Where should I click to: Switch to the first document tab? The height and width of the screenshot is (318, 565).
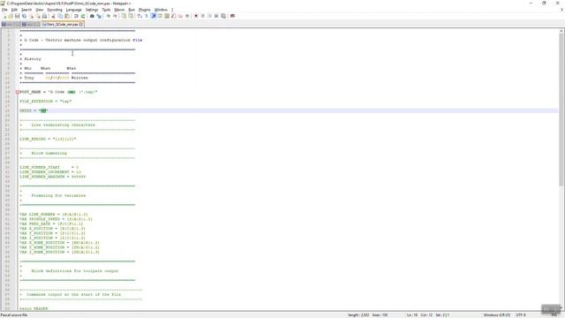[x=11, y=24]
